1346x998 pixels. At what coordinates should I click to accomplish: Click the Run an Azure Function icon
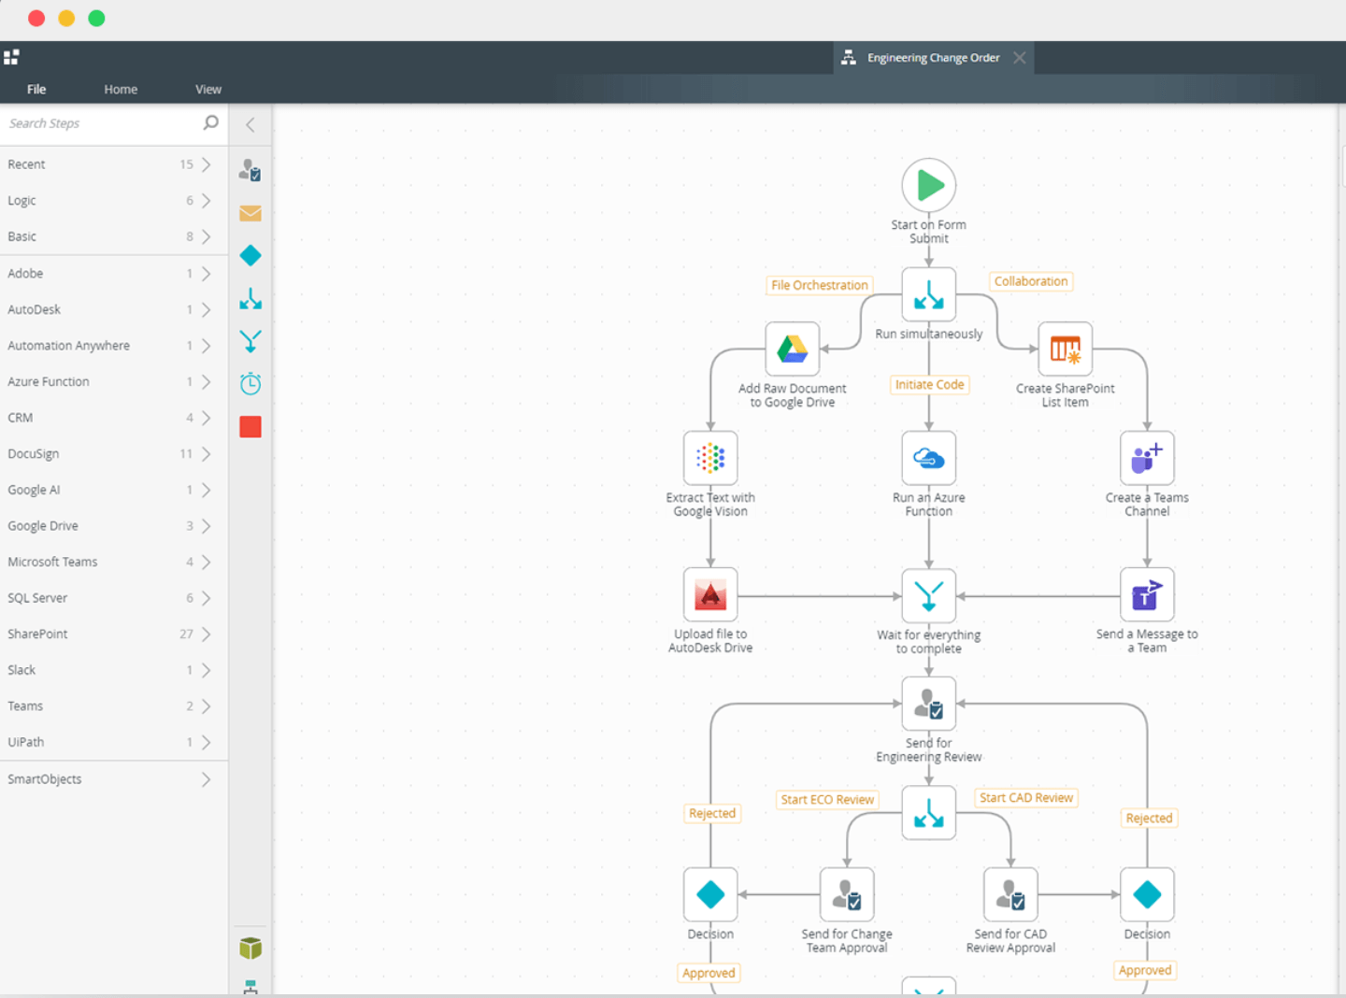tap(928, 458)
